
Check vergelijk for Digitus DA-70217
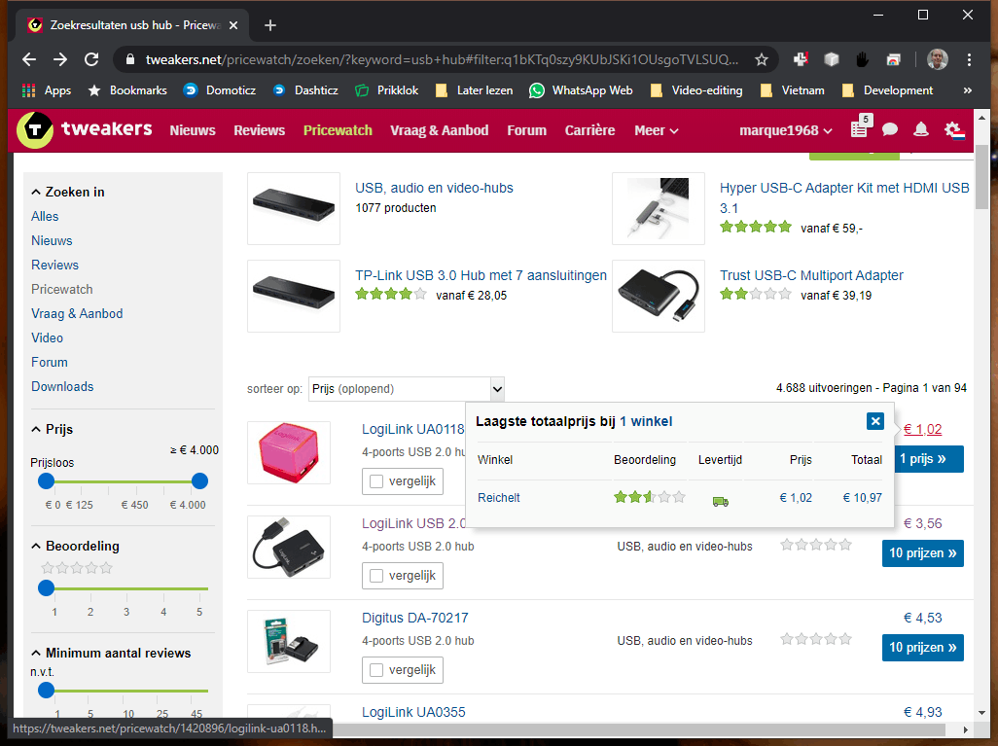pyautogui.click(x=376, y=669)
